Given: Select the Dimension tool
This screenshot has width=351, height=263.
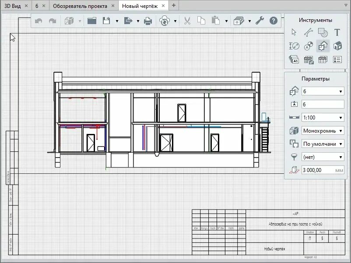Looking at the screenshot, I should click(x=294, y=46).
